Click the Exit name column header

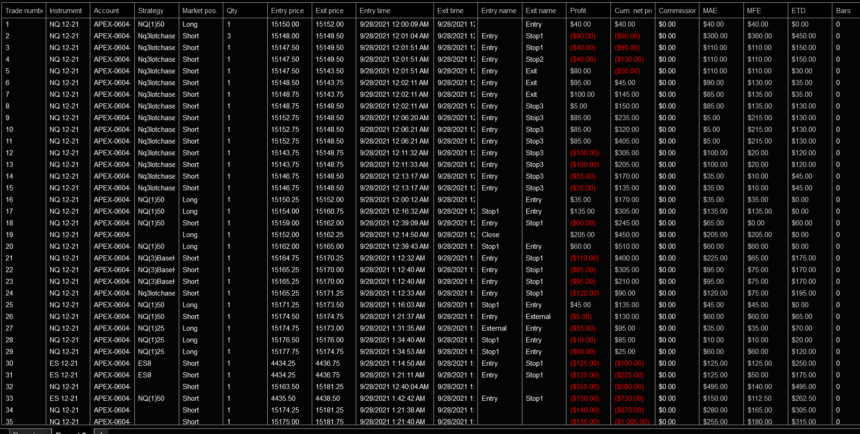coord(544,10)
